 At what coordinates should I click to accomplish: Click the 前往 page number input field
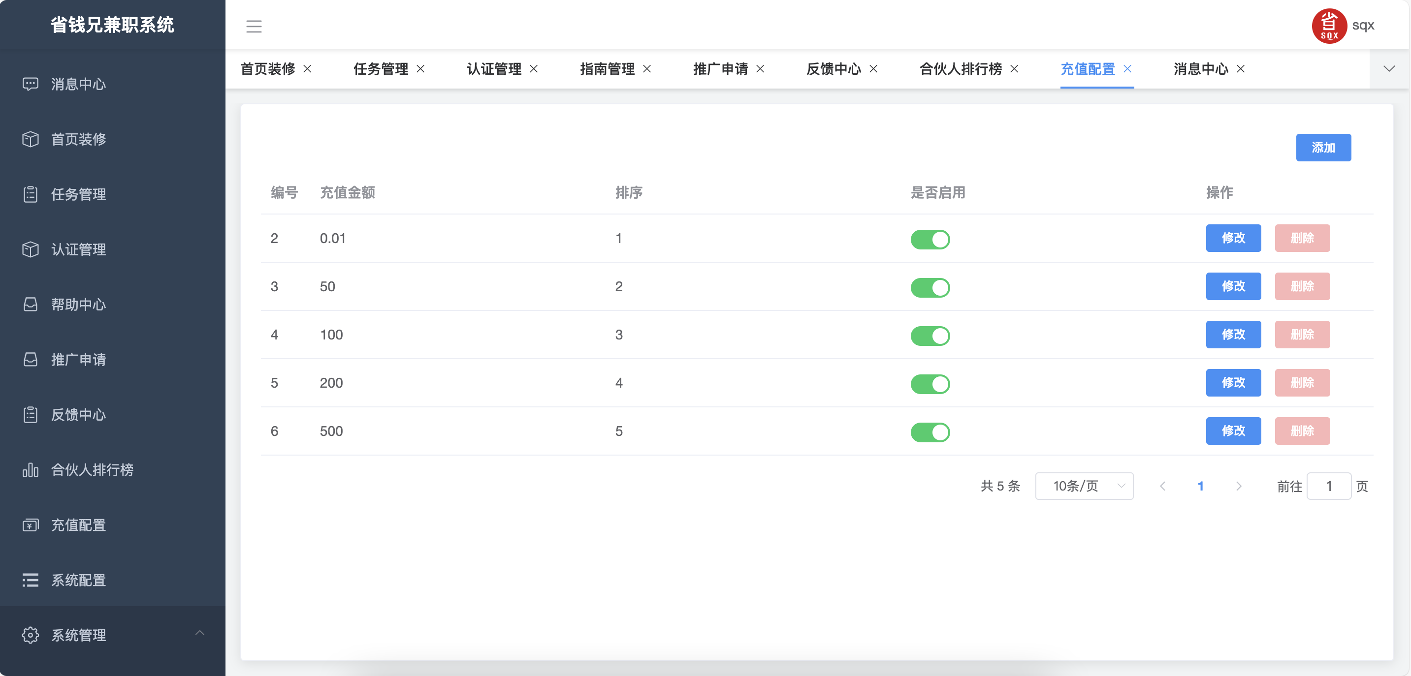pyautogui.click(x=1328, y=486)
